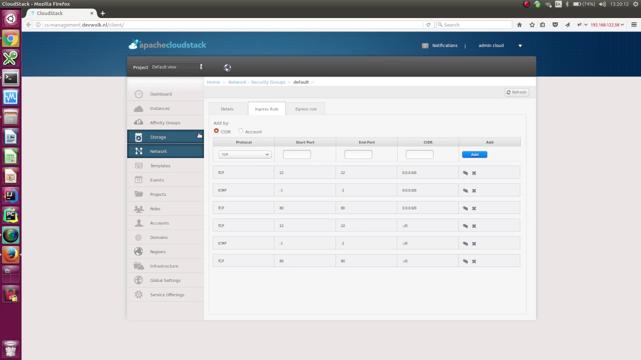The image size is (641, 360).
Task: Delete the TCP 22 0.0.0.0/0 rule
Action: tap(474, 173)
